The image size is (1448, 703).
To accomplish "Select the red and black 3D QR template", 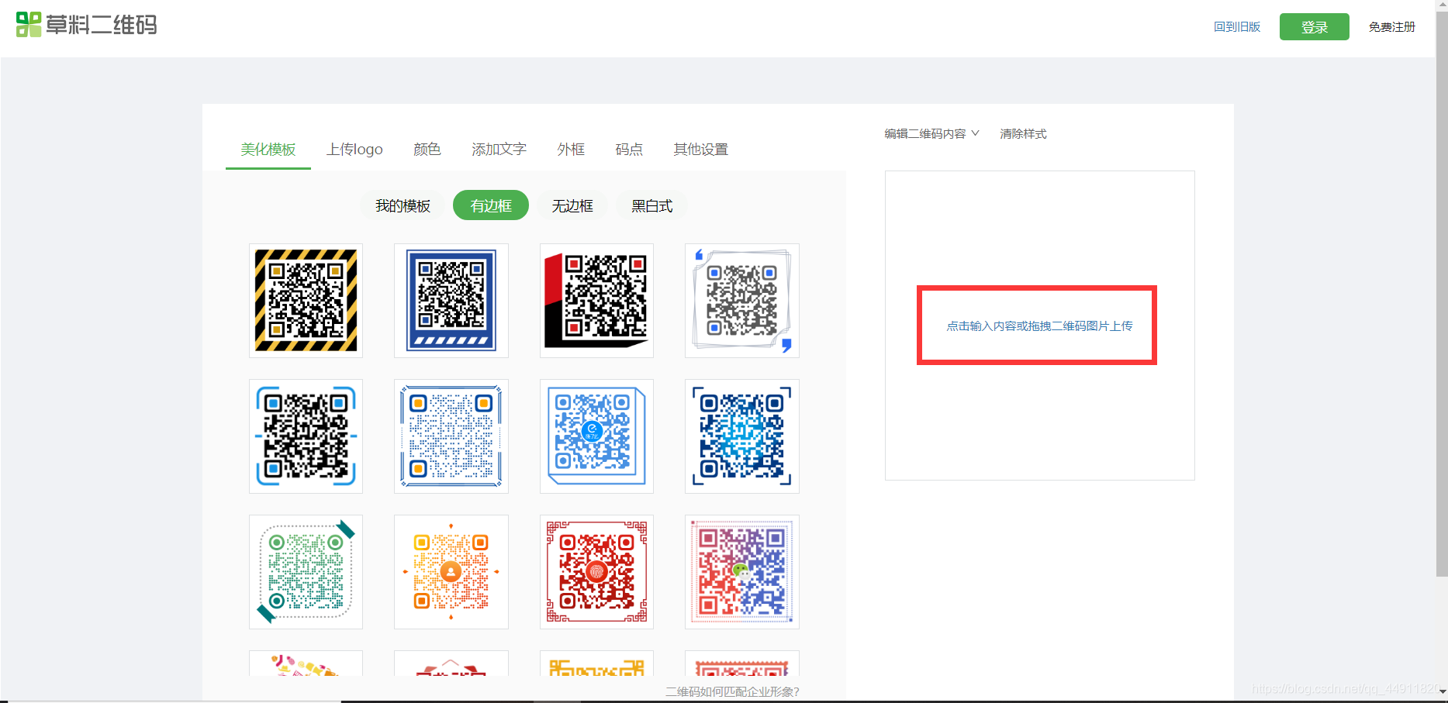I will [596, 301].
